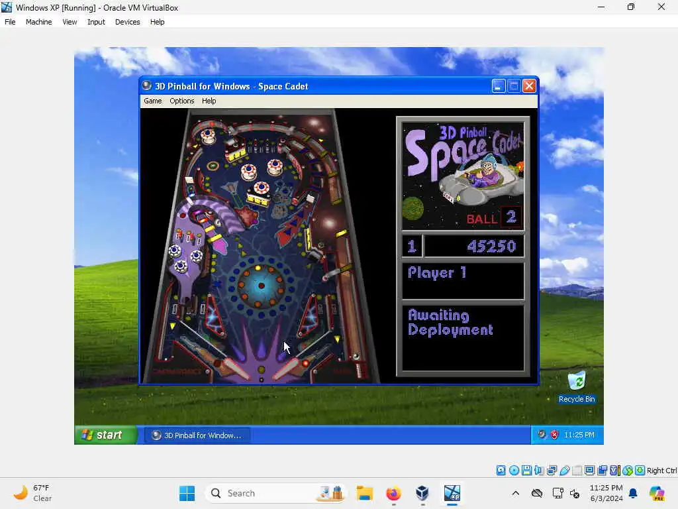Click the XP tray volume icon
Screen dimensions: 678x509
click(542, 435)
